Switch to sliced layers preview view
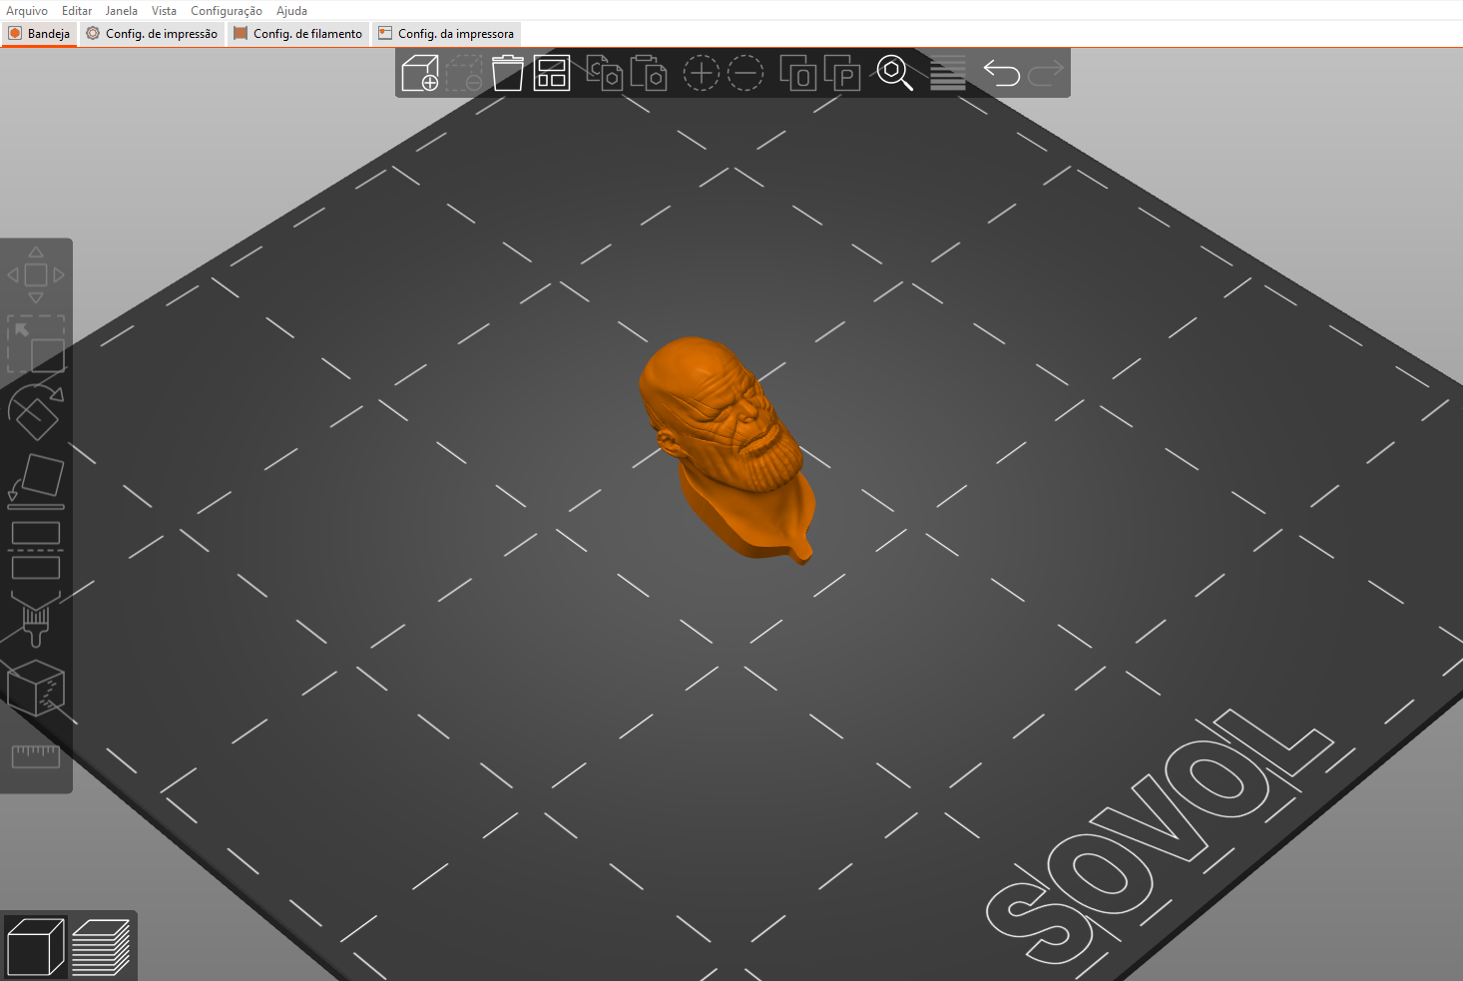Viewport: 1463px width, 981px height. coord(102,947)
